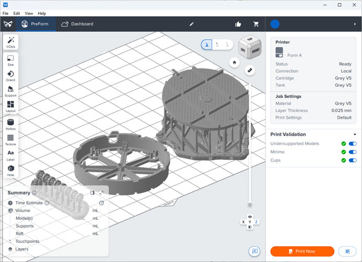Choose the Orient tool

11,75
